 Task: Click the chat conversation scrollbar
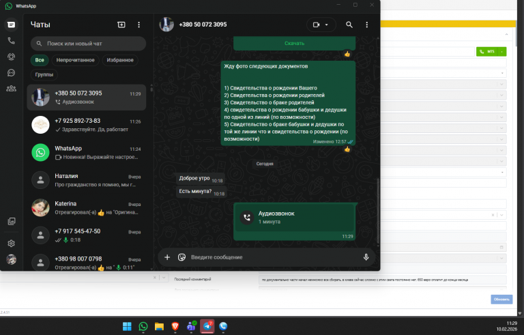[x=378, y=211]
